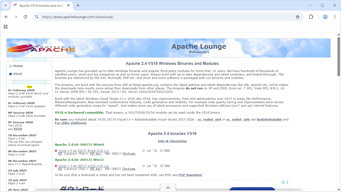The image size is (341, 192).
Task: Open Checksums link for Win32 download
Action: coord(129,169)
